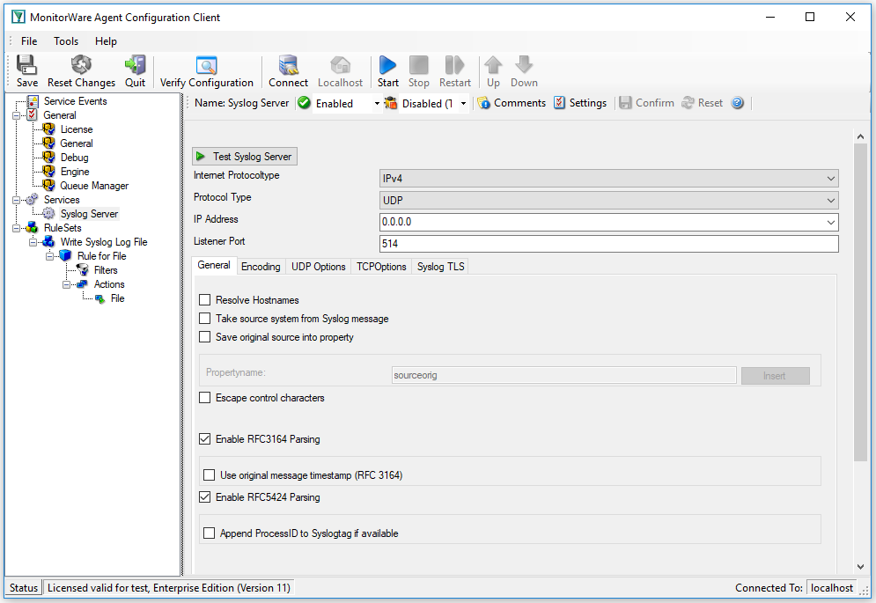Select the Filters tree node

pos(106,270)
